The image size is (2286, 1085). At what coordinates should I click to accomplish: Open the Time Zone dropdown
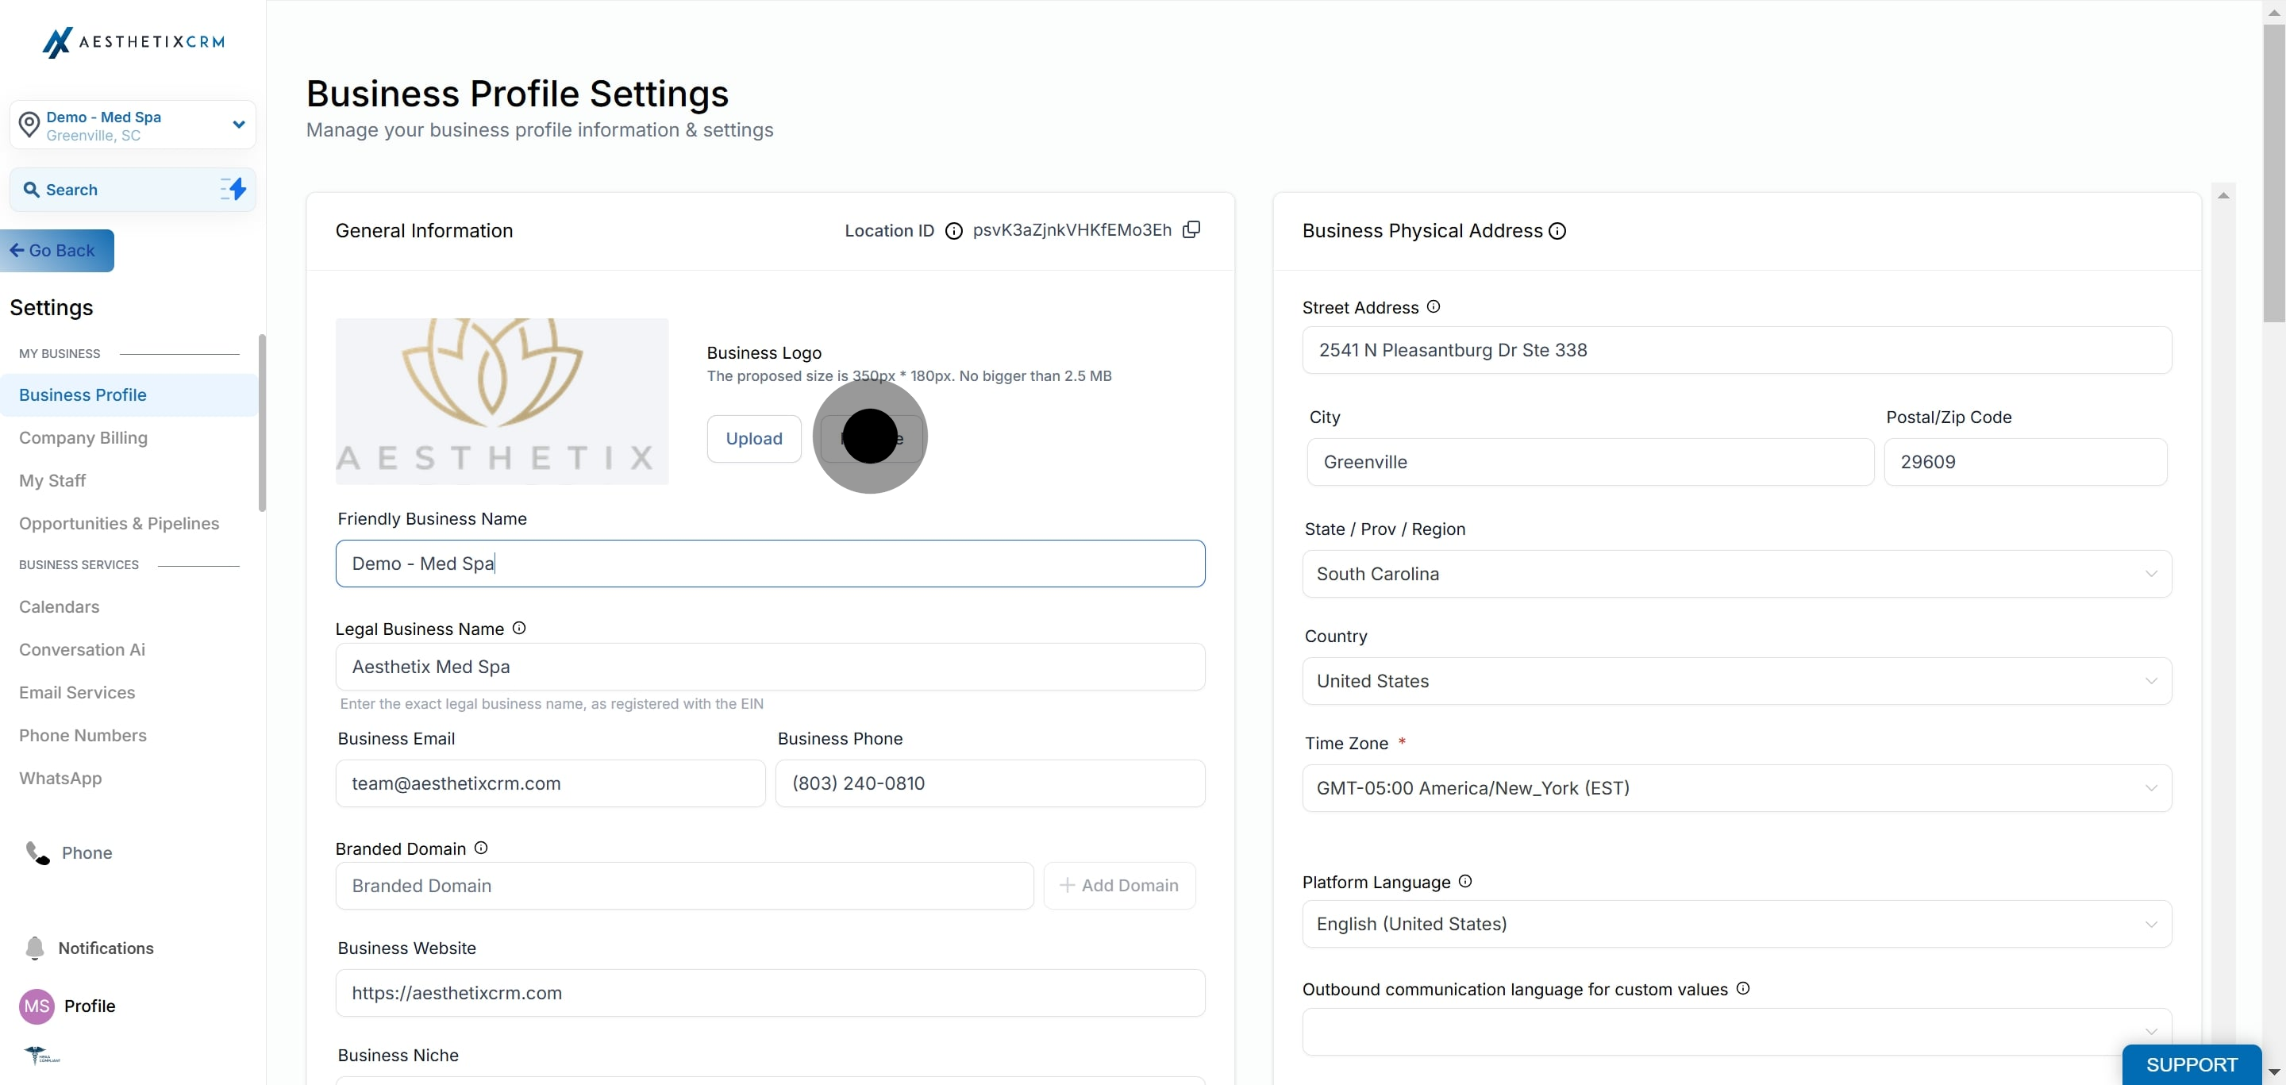1736,788
